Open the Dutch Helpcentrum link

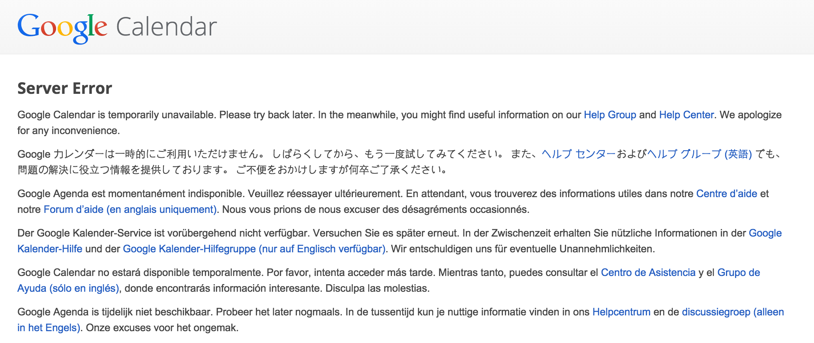[x=621, y=312]
